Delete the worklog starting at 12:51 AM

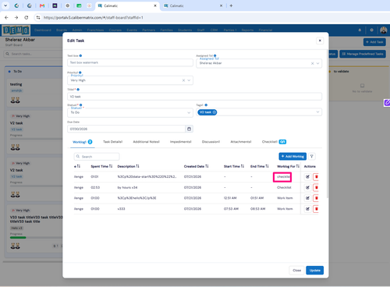click(316, 198)
